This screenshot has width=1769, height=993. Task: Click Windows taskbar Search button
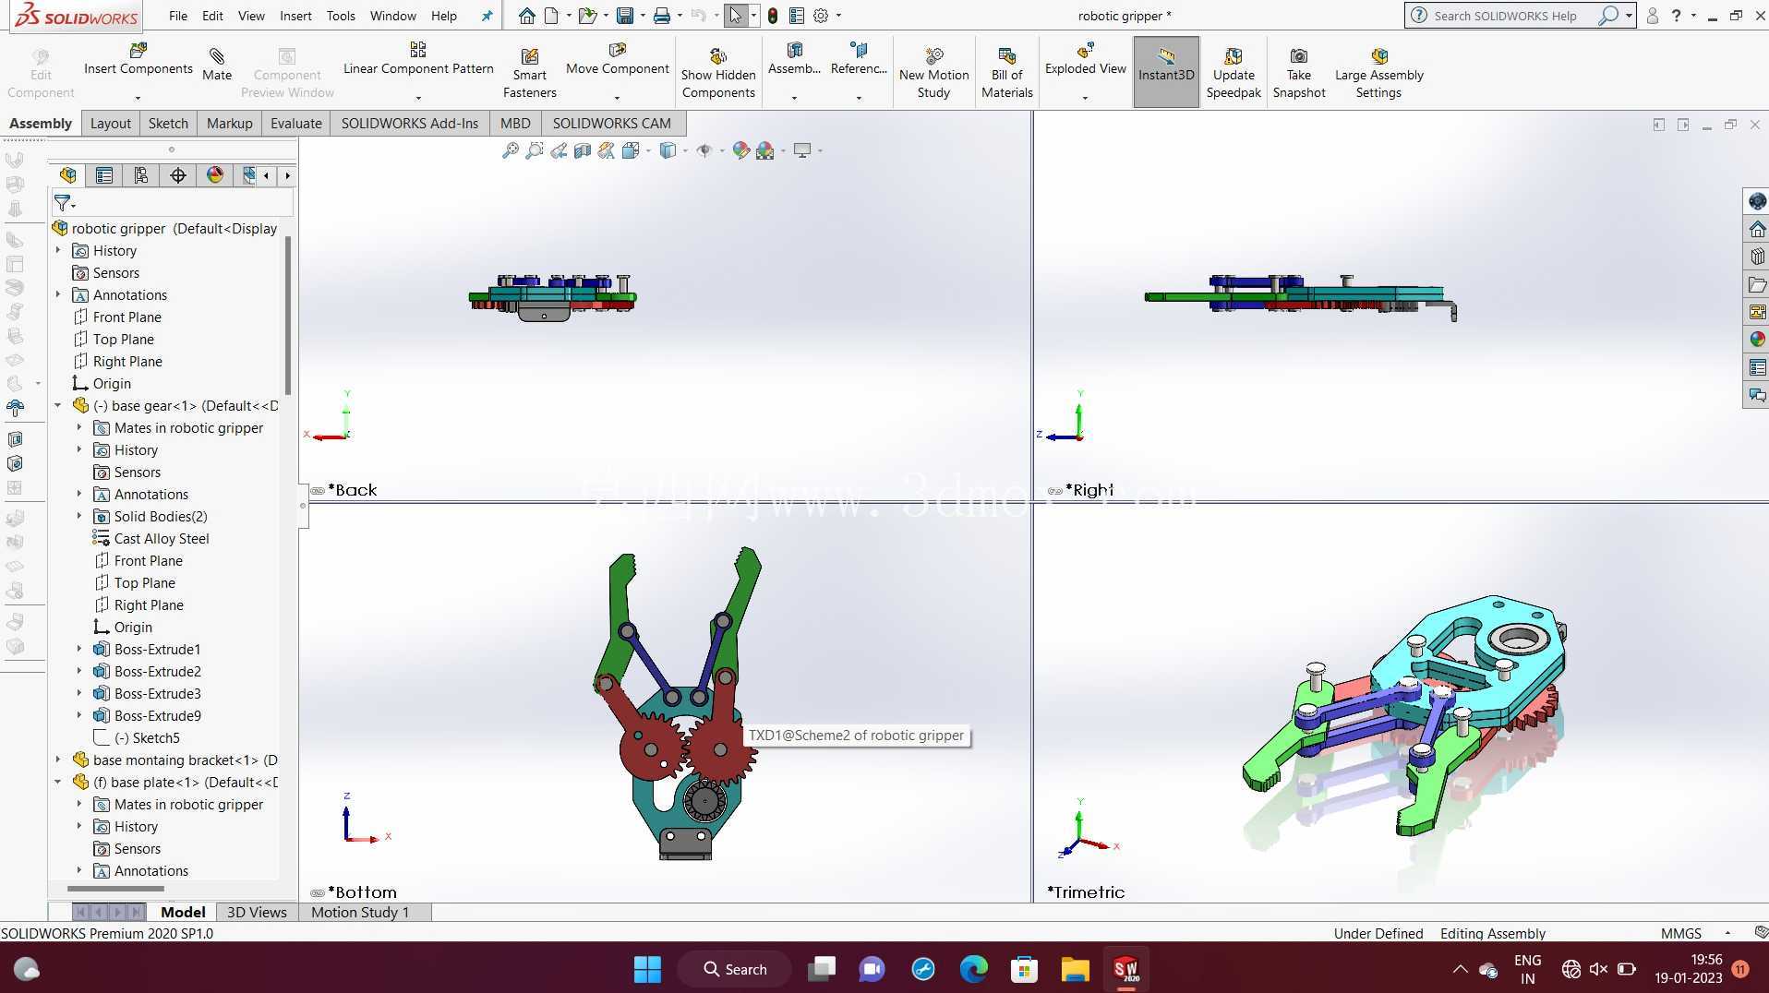(x=735, y=969)
